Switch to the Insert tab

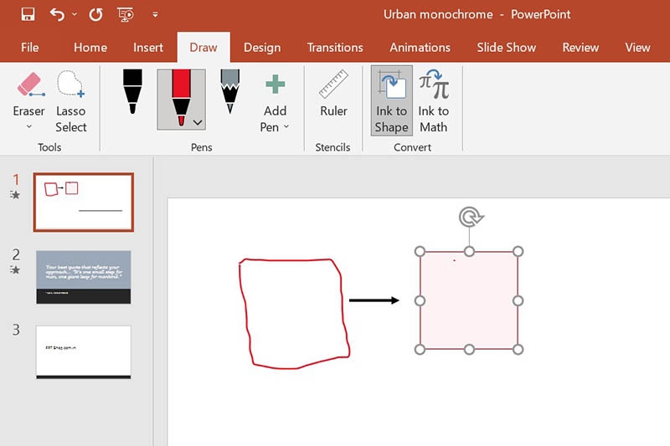[x=148, y=48]
